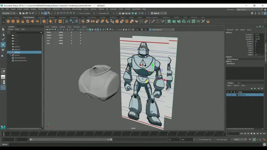
Task: Click the Outliner search field
Action: click(25, 32)
